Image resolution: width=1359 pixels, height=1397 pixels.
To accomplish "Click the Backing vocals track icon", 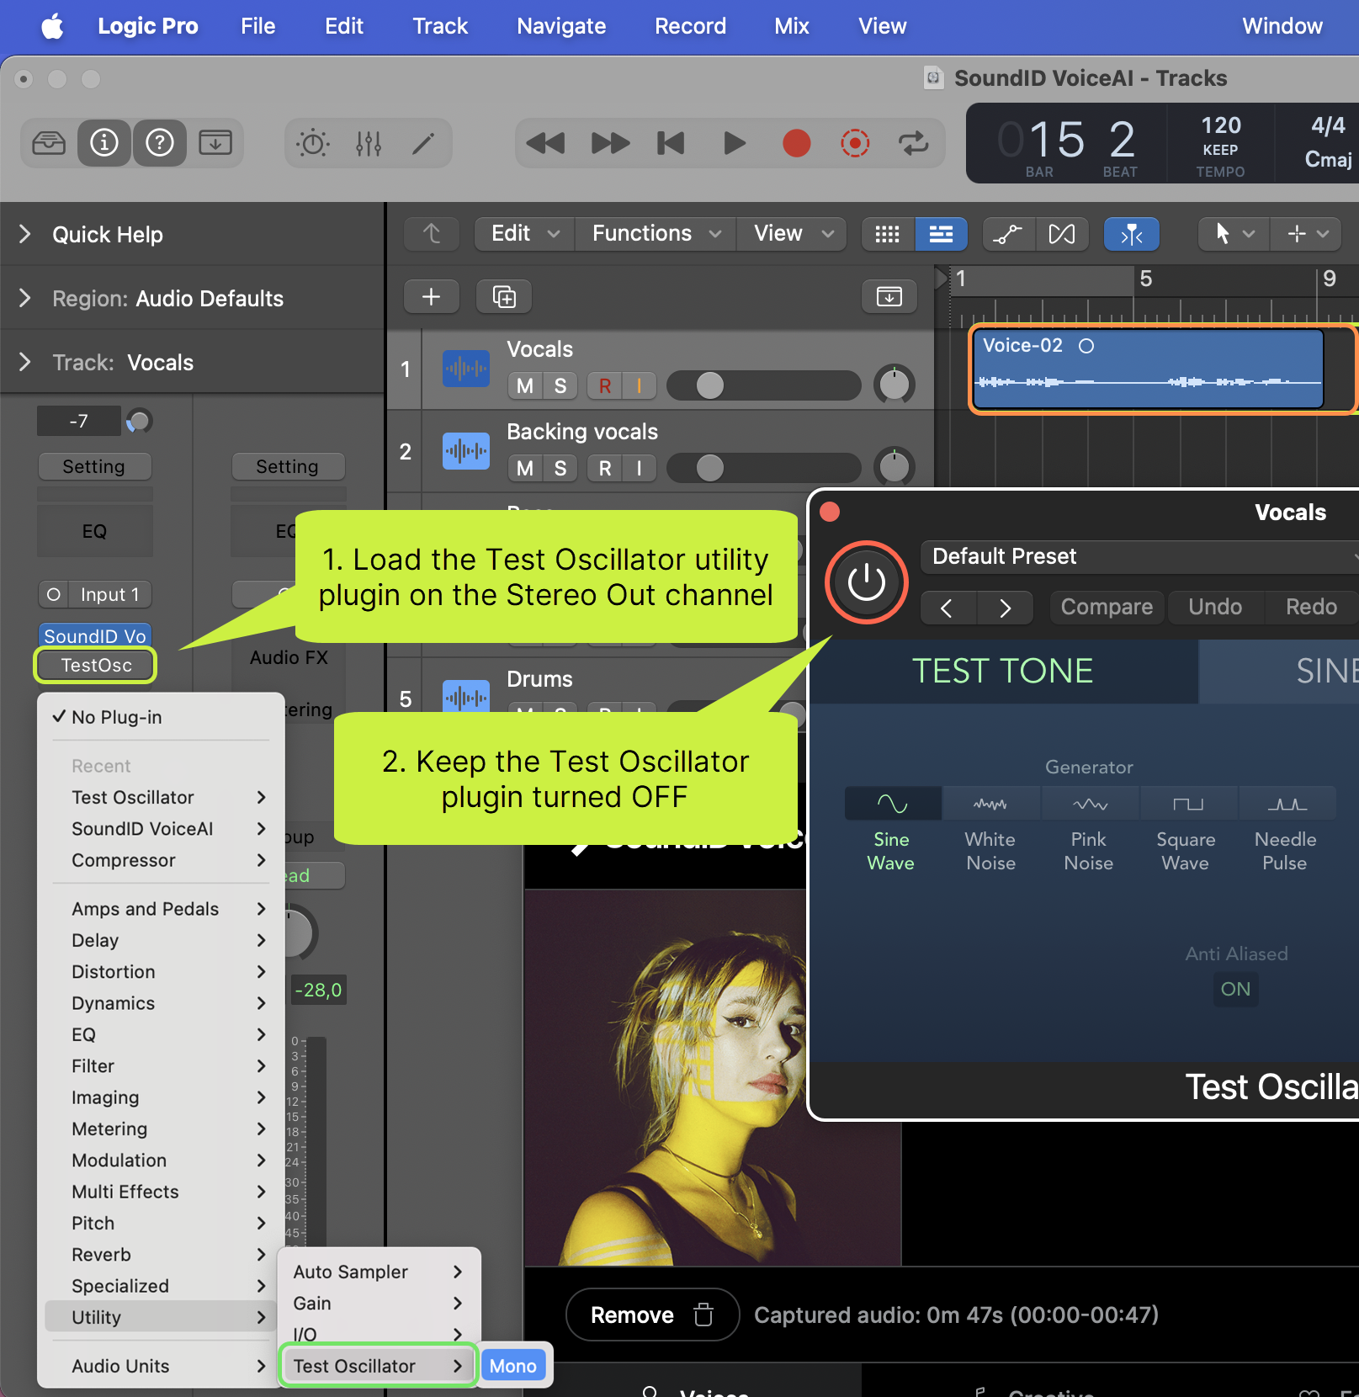I will tap(466, 451).
